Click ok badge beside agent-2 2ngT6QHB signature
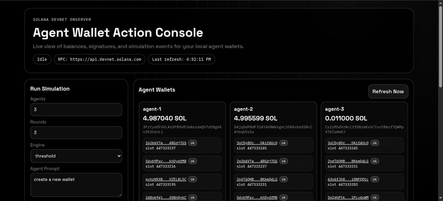 (x=284, y=179)
